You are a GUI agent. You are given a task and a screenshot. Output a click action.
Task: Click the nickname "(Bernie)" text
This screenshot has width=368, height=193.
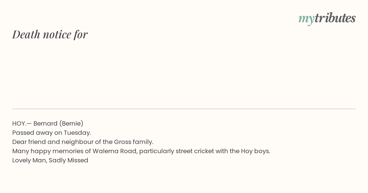(71, 123)
